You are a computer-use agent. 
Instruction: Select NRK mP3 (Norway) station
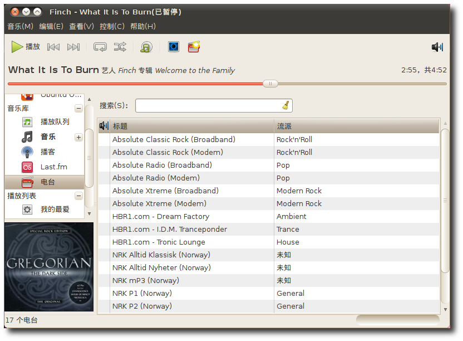click(268, 281)
